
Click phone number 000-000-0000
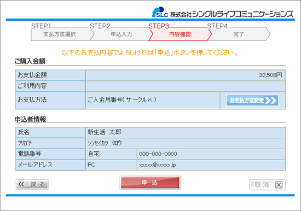(x=158, y=154)
